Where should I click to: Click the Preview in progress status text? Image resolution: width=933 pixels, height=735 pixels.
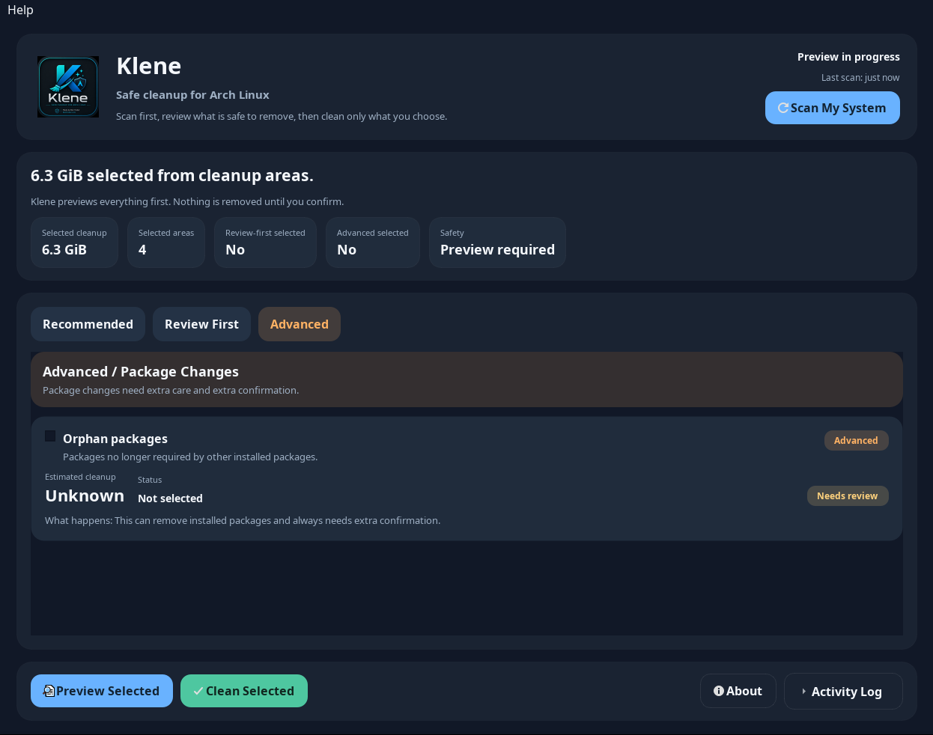[848, 57]
